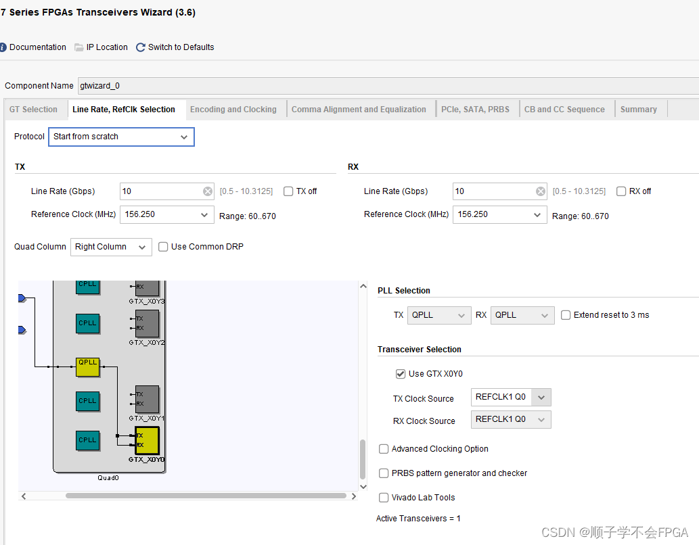699x545 pixels.
Task: Click the PLL Selection heading
Action: point(404,291)
